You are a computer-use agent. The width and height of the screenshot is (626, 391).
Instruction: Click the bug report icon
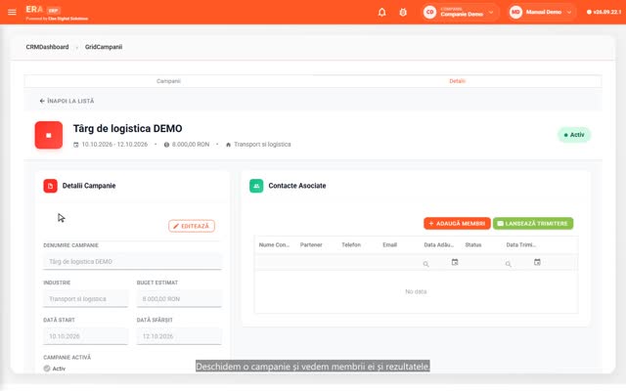point(403,12)
